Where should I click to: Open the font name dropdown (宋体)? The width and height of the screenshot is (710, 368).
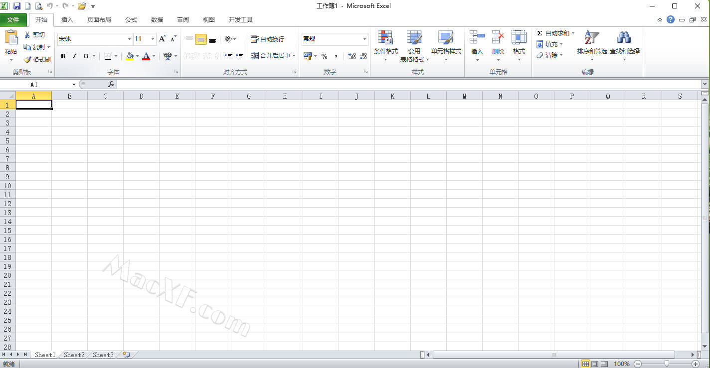(x=129, y=39)
